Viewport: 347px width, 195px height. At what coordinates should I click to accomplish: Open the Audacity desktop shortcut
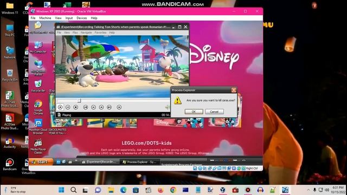tap(10, 142)
